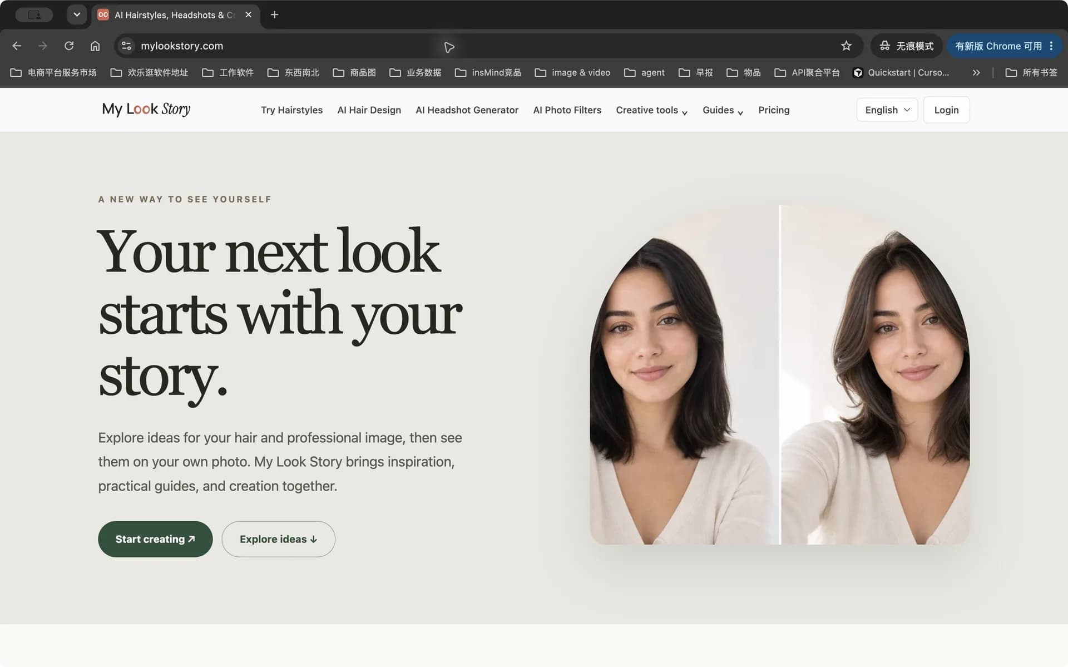
Task: Open the agent bookmark folder
Action: pyautogui.click(x=644, y=72)
